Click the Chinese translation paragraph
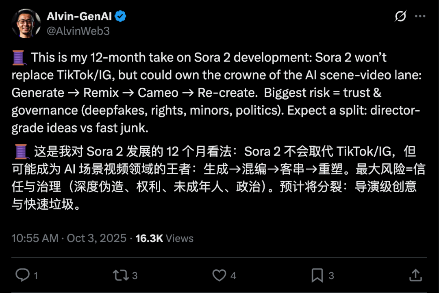439x293 pixels. (x=215, y=178)
